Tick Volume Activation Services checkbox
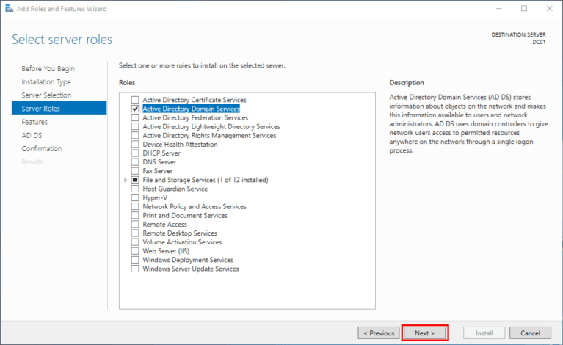 pos(135,242)
